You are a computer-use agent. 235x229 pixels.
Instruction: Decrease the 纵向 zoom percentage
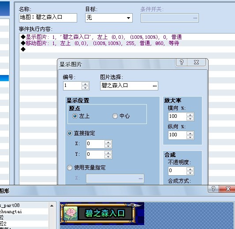[190, 137]
